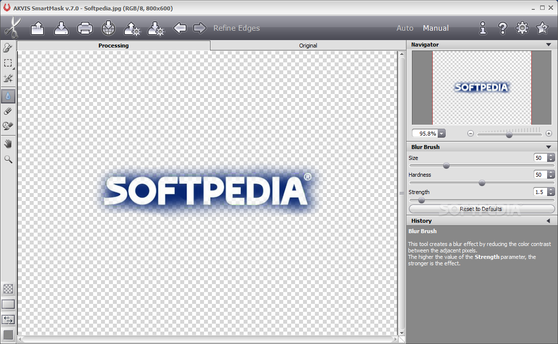558x344 pixels.
Task: Click the Size value field
Action: (x=541, y=158)
